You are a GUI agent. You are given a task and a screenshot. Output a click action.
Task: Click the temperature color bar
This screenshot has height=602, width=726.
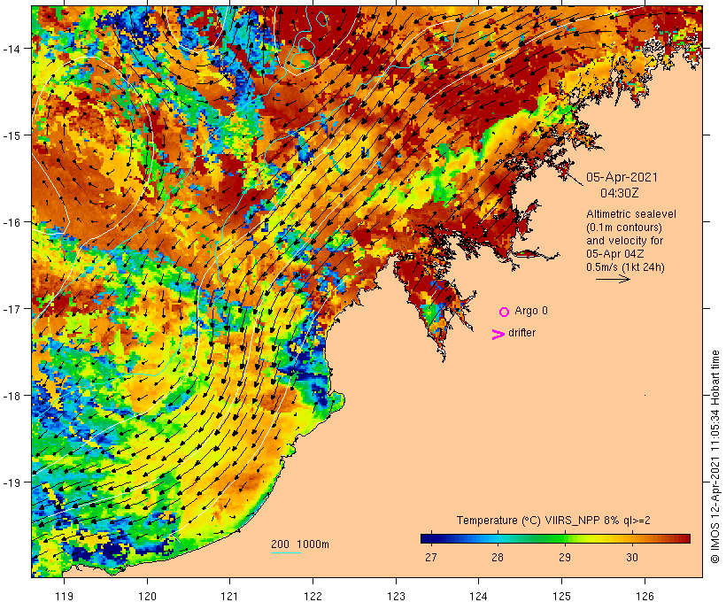(556, 538)
